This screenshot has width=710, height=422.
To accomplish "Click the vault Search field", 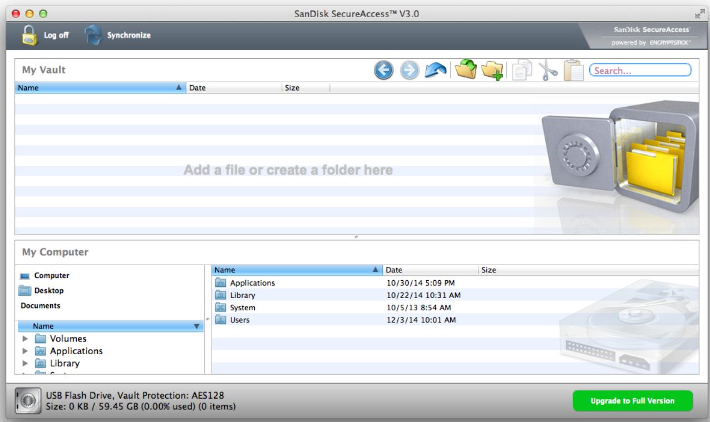I will pyautogui.click(x=640, y=71).
